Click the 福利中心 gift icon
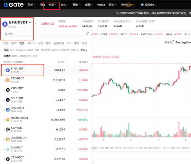The image size is (191, 164). [x=142, y=5]
